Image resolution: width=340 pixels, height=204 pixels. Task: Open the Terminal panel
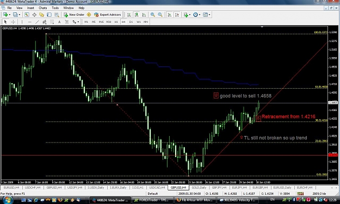coord(49,15)
